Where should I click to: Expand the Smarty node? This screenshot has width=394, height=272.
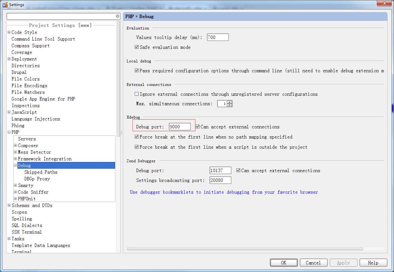click(x=15, y=185)
